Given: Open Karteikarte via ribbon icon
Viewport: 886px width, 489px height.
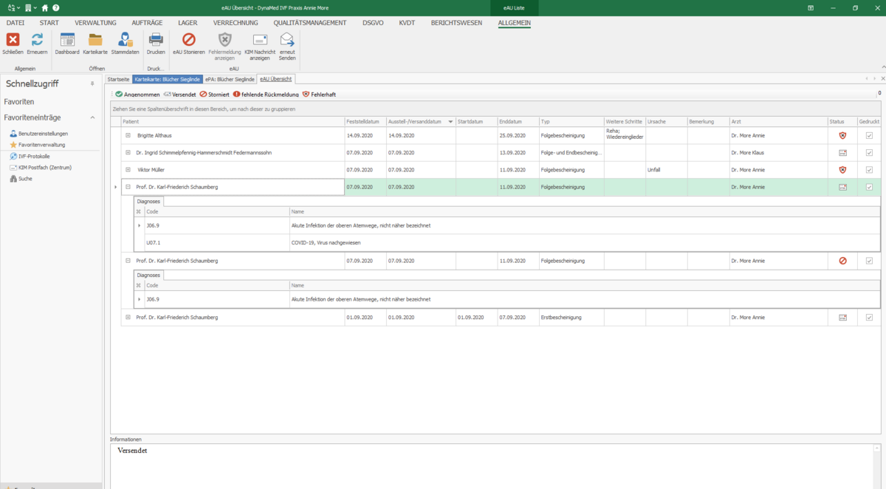Looking at the screenshot, I should click(95, 40).
